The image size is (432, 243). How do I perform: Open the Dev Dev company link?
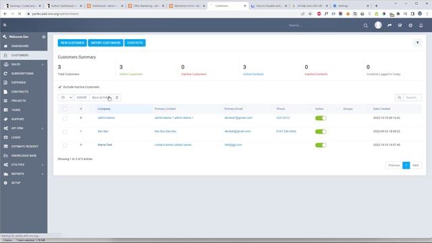(x=103, y=132)
